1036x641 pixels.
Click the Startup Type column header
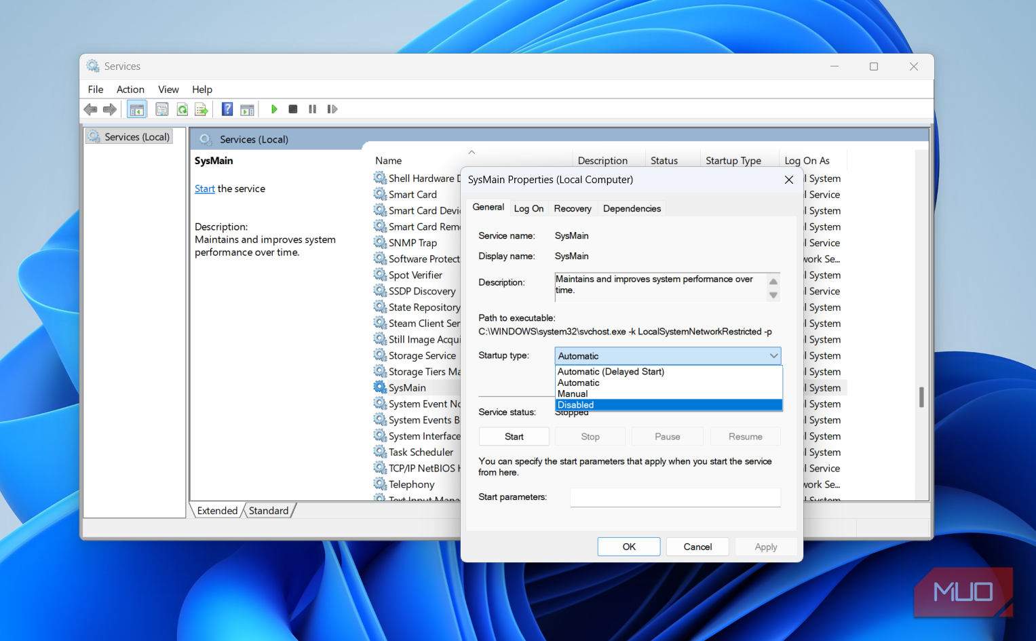(733, 161)
